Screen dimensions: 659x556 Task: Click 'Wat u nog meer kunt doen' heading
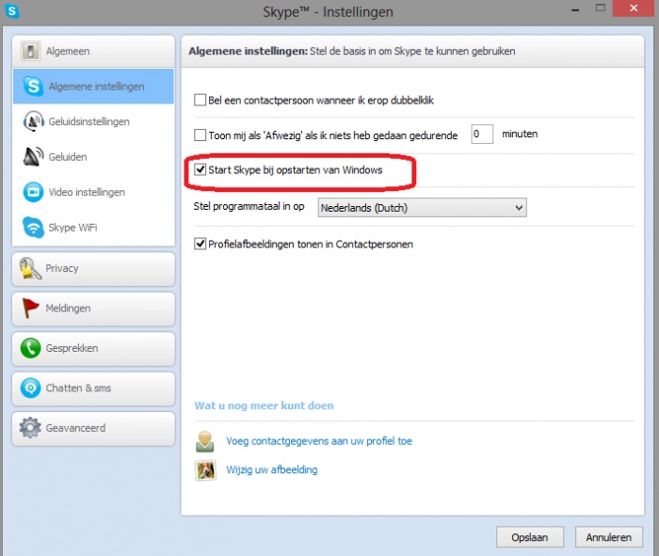coord(264,405)
